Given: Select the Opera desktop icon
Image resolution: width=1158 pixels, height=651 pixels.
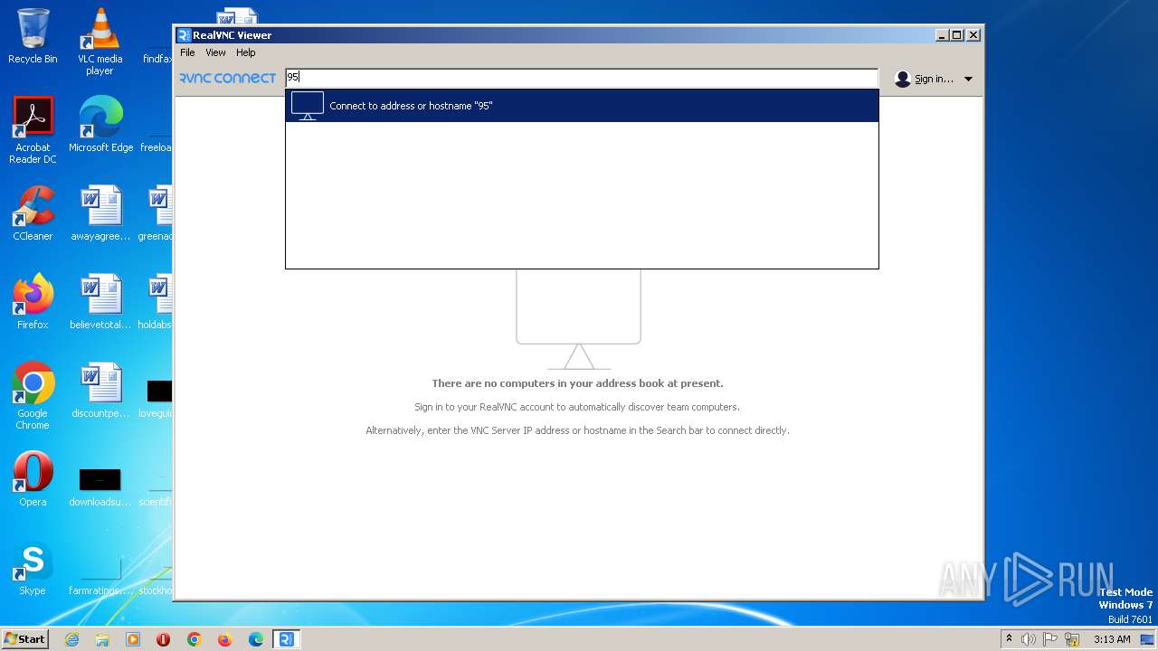Looking at the screenshot, I should pos(33,479).
